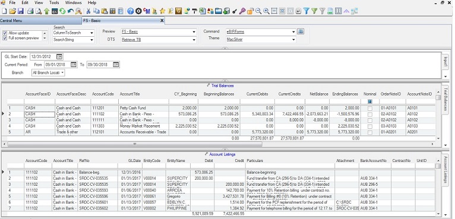
Task: Click the Zoom Out magnifier icon
Action: coord(258,11)
